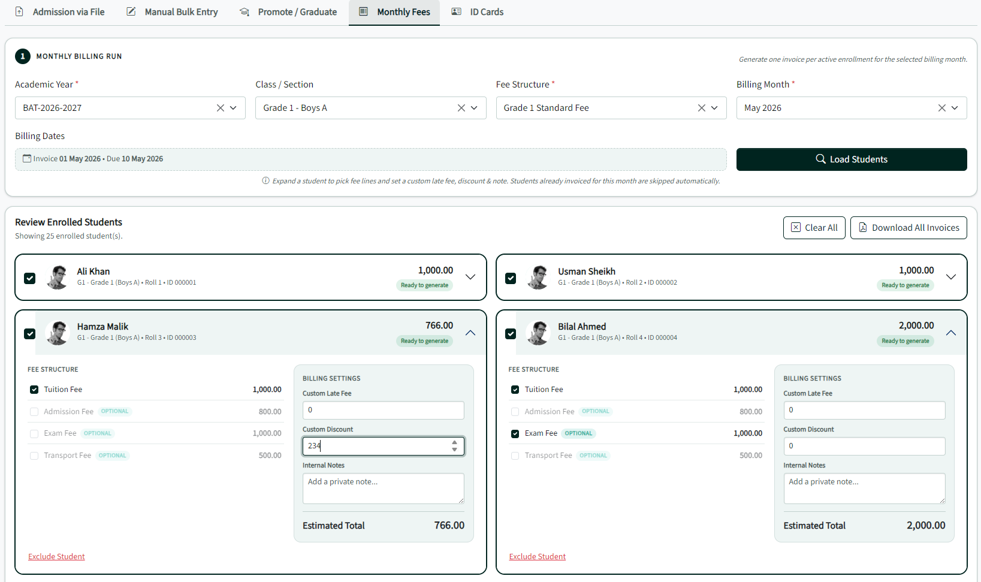
Task: Toggle Hamza Malik's Tuition Fee checkbox
Action: tap(34, 390)
